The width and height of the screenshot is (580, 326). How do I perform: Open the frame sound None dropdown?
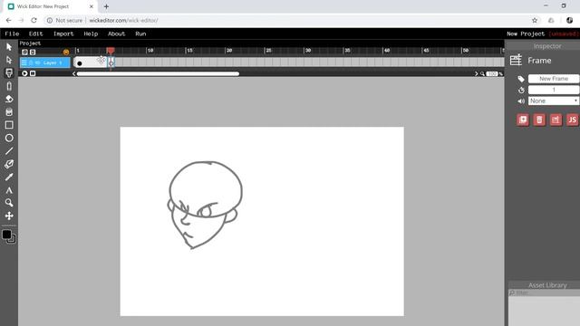554,101
